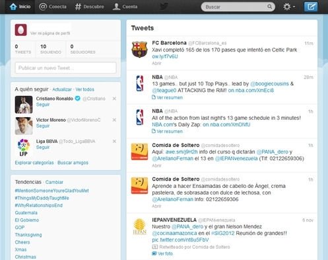The image size is (328, 260).
Task: Open the on.nba.com/XmDNfU link
Action: (226, 124)
